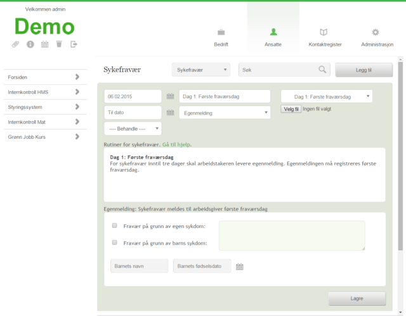Click the Til dato field

click(133, 112)
